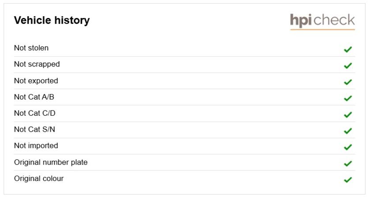Select the Vehicle history heading
Viewport: 375px width, 199px height.
52,20
